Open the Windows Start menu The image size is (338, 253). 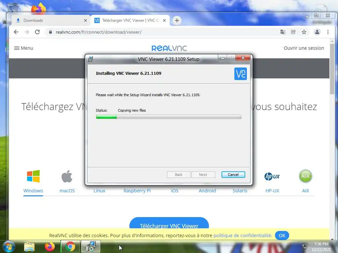[x=9, y=246]
